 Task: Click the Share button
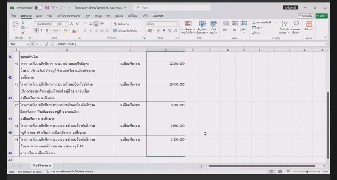[321, 16]
